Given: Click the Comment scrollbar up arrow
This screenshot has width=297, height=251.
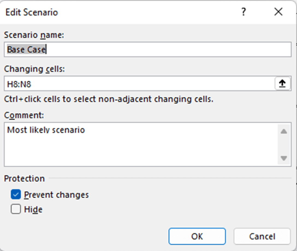Looking at the screenshot, I should 284,131.
